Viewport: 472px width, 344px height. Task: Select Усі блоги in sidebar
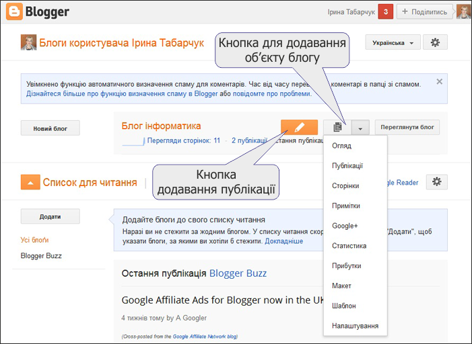click(x=34, y=240)
